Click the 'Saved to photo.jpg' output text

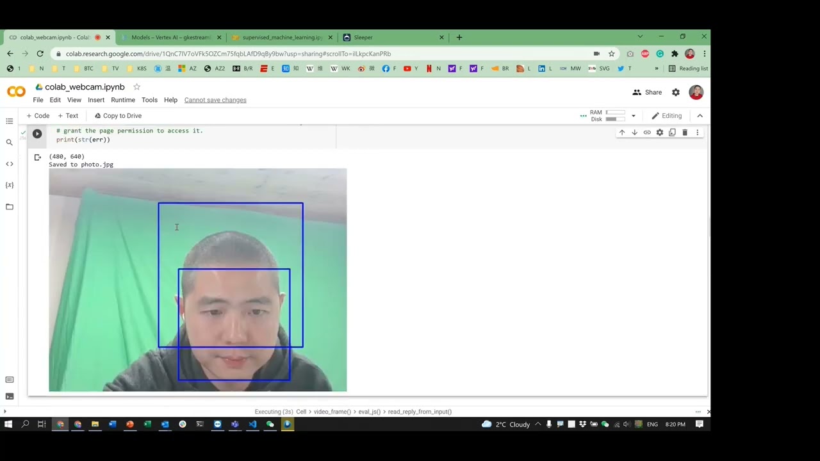click(x=81, y=165)
